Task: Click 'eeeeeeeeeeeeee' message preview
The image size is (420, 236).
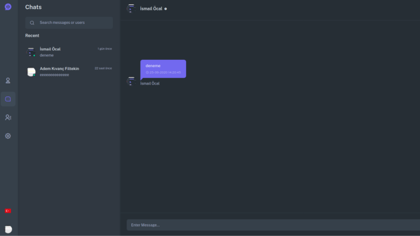Action: tap(55, 75)
